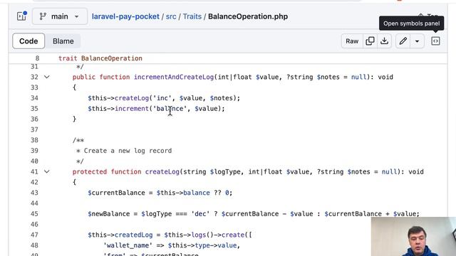This screenshot has width=456, height=256.
Task: Click the createLog call on line 34
Action: click(x=132, y=98)
